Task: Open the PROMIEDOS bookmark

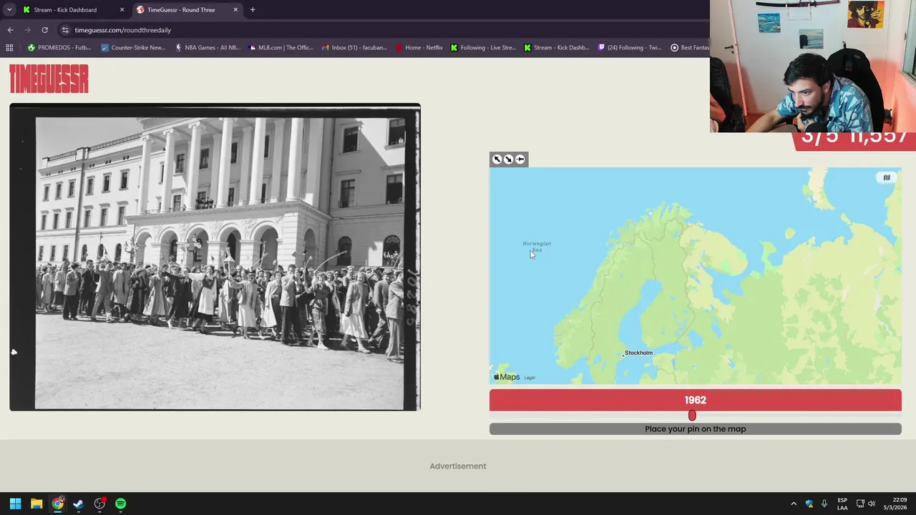Action: 59,48
